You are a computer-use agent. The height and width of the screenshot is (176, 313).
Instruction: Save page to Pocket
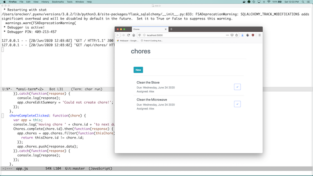pos(232,35)
